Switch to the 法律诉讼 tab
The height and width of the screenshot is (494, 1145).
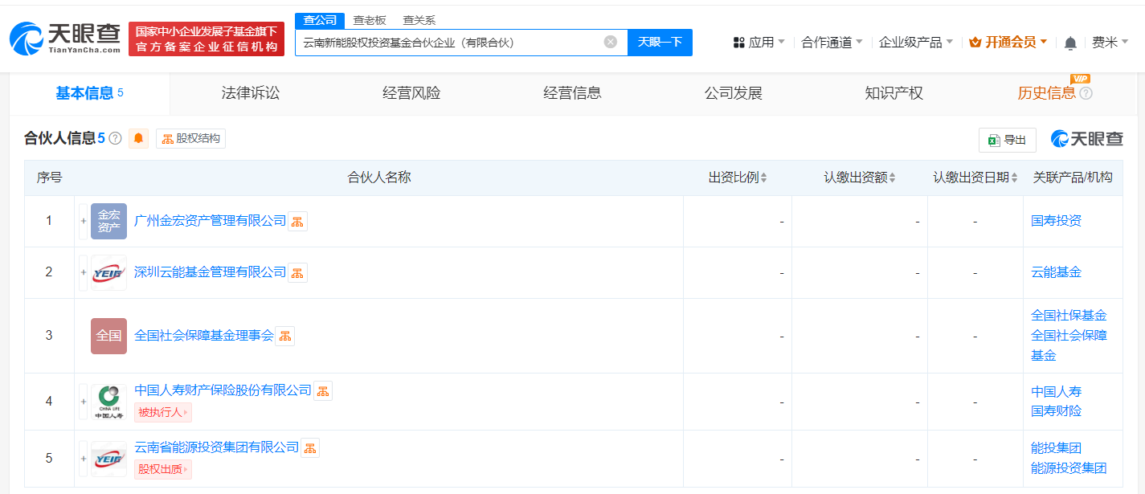(x=251, y=93)
